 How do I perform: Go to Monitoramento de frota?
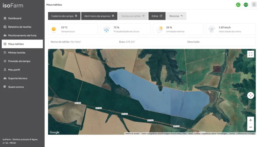22,35
